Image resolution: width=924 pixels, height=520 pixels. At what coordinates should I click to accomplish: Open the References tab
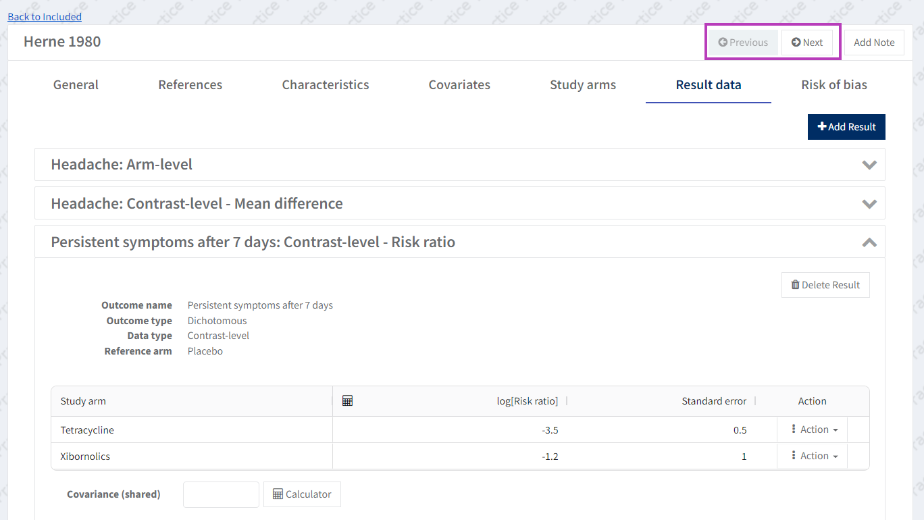click(190, 85)
